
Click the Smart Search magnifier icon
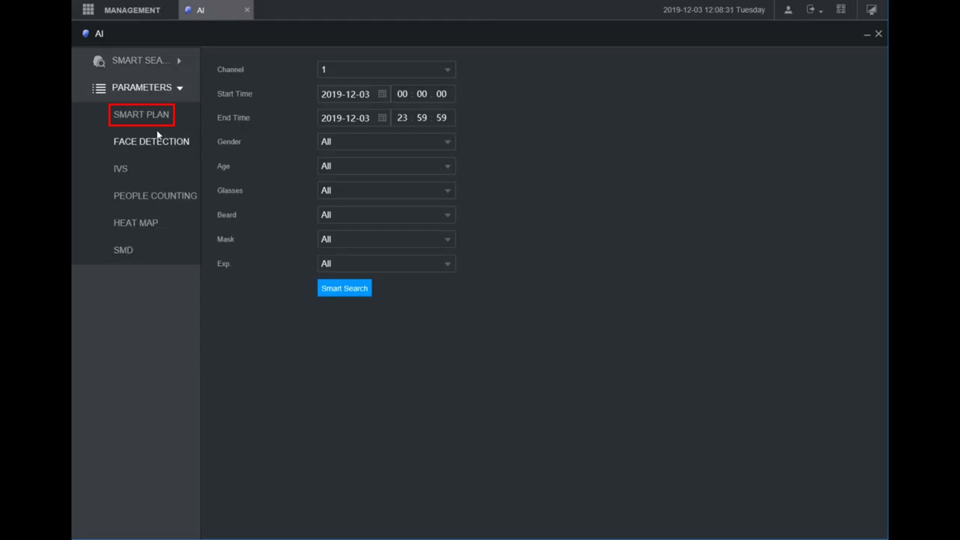[x=99, y=61]
